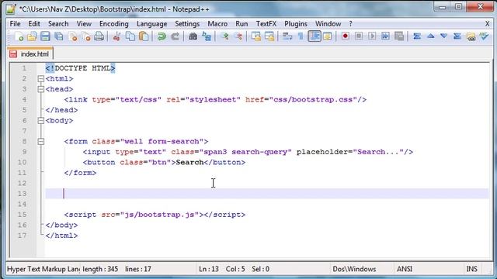Screen dimensions: 497x279
Task: Click the Close All toolbar icon
Action: 86,36
